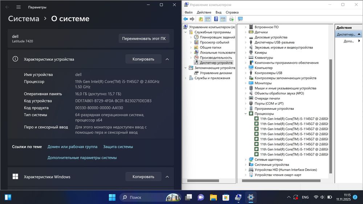The width and height of the screenshot is (363, 204).
Task: Open the Файл menu
Action: point(188,12)
